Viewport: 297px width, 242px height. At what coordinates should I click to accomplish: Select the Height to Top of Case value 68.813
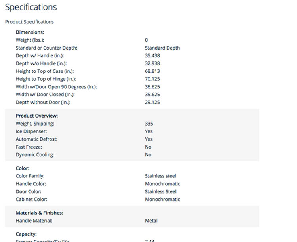click(152, 71)
